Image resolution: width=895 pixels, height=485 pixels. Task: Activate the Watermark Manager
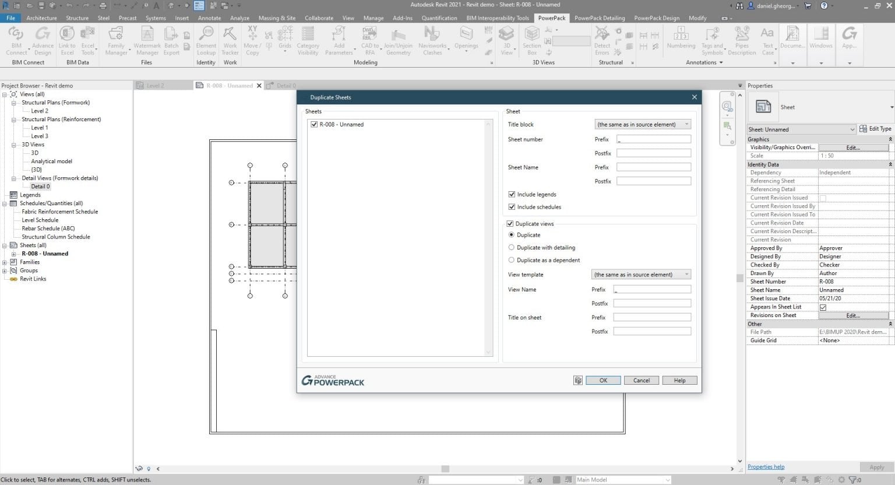[x=147, y=39]
